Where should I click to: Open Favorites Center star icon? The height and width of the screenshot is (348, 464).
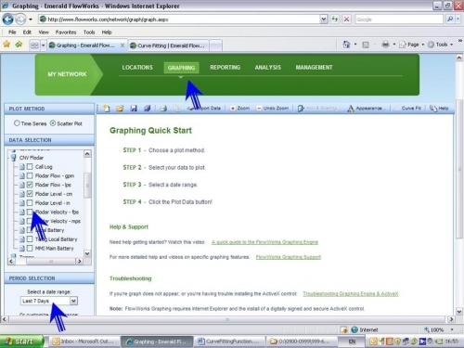6,45
